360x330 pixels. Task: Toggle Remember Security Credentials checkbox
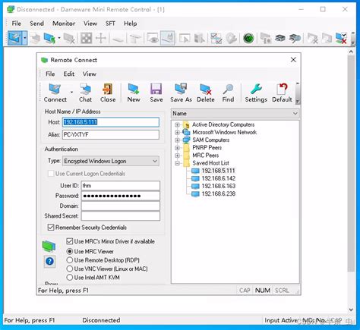coord(51,228)
